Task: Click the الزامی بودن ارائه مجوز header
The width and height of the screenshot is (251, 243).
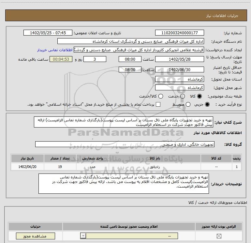Action: [219, 226]
